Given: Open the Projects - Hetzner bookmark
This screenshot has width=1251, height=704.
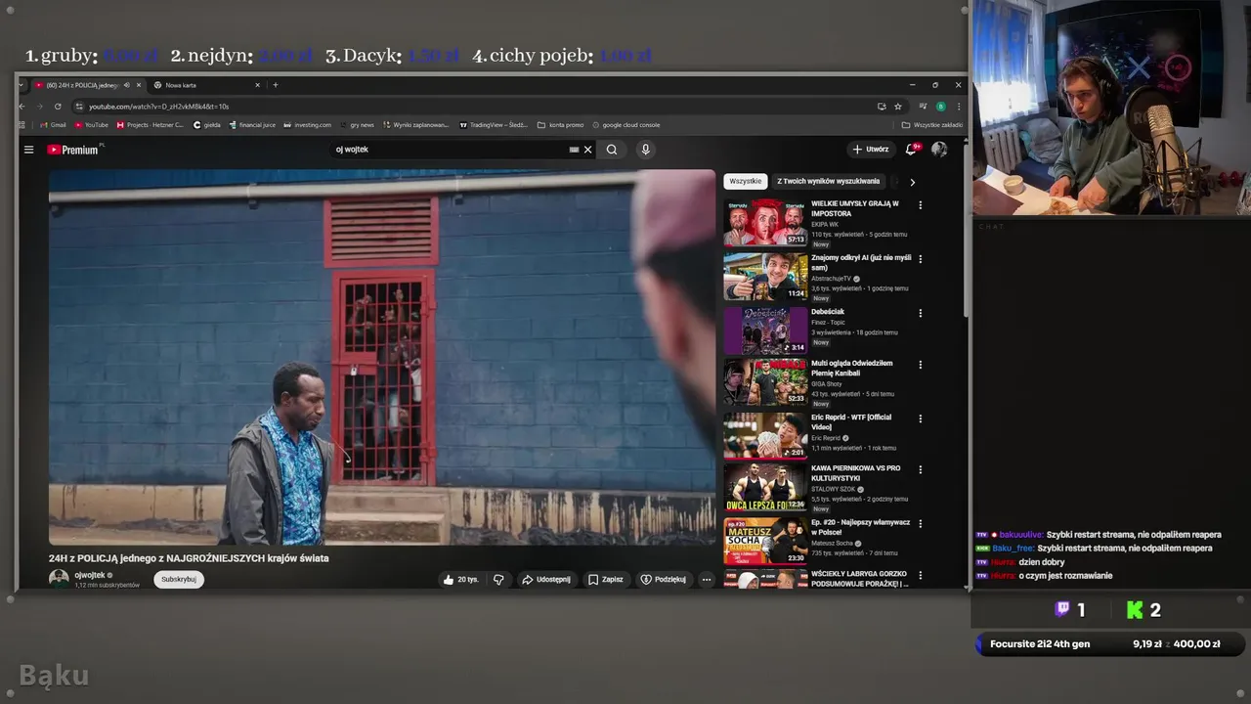Looking at the screenshot, I should pos(150,125).
